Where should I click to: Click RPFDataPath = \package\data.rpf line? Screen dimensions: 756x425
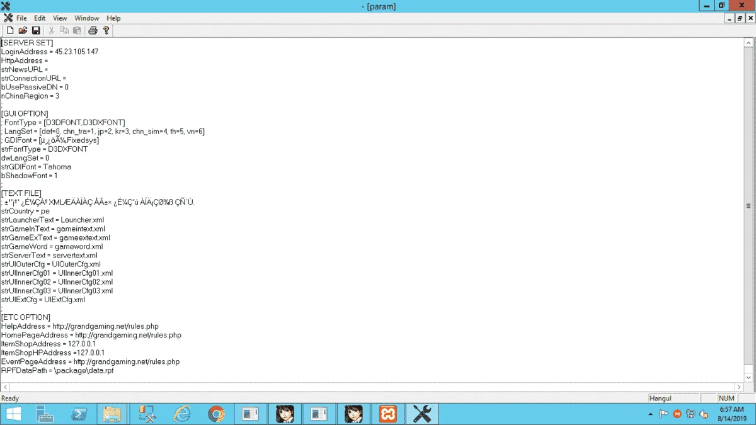(x=57, y=370)
